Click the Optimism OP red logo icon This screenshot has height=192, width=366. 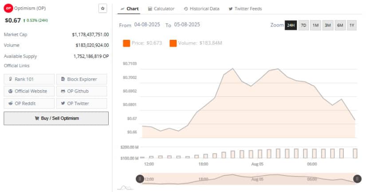point(8,8)
